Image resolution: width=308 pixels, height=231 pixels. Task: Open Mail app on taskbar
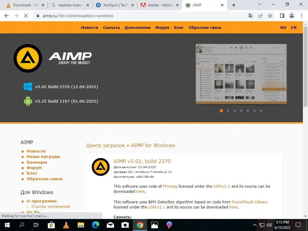(110, 225)
